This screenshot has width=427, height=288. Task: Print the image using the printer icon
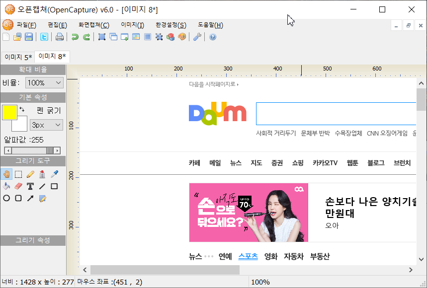coord(59,37)
